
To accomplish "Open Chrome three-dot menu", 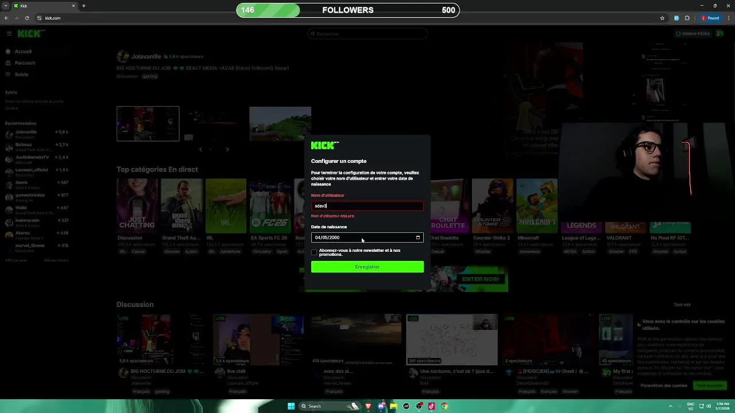I will point(728,18).
